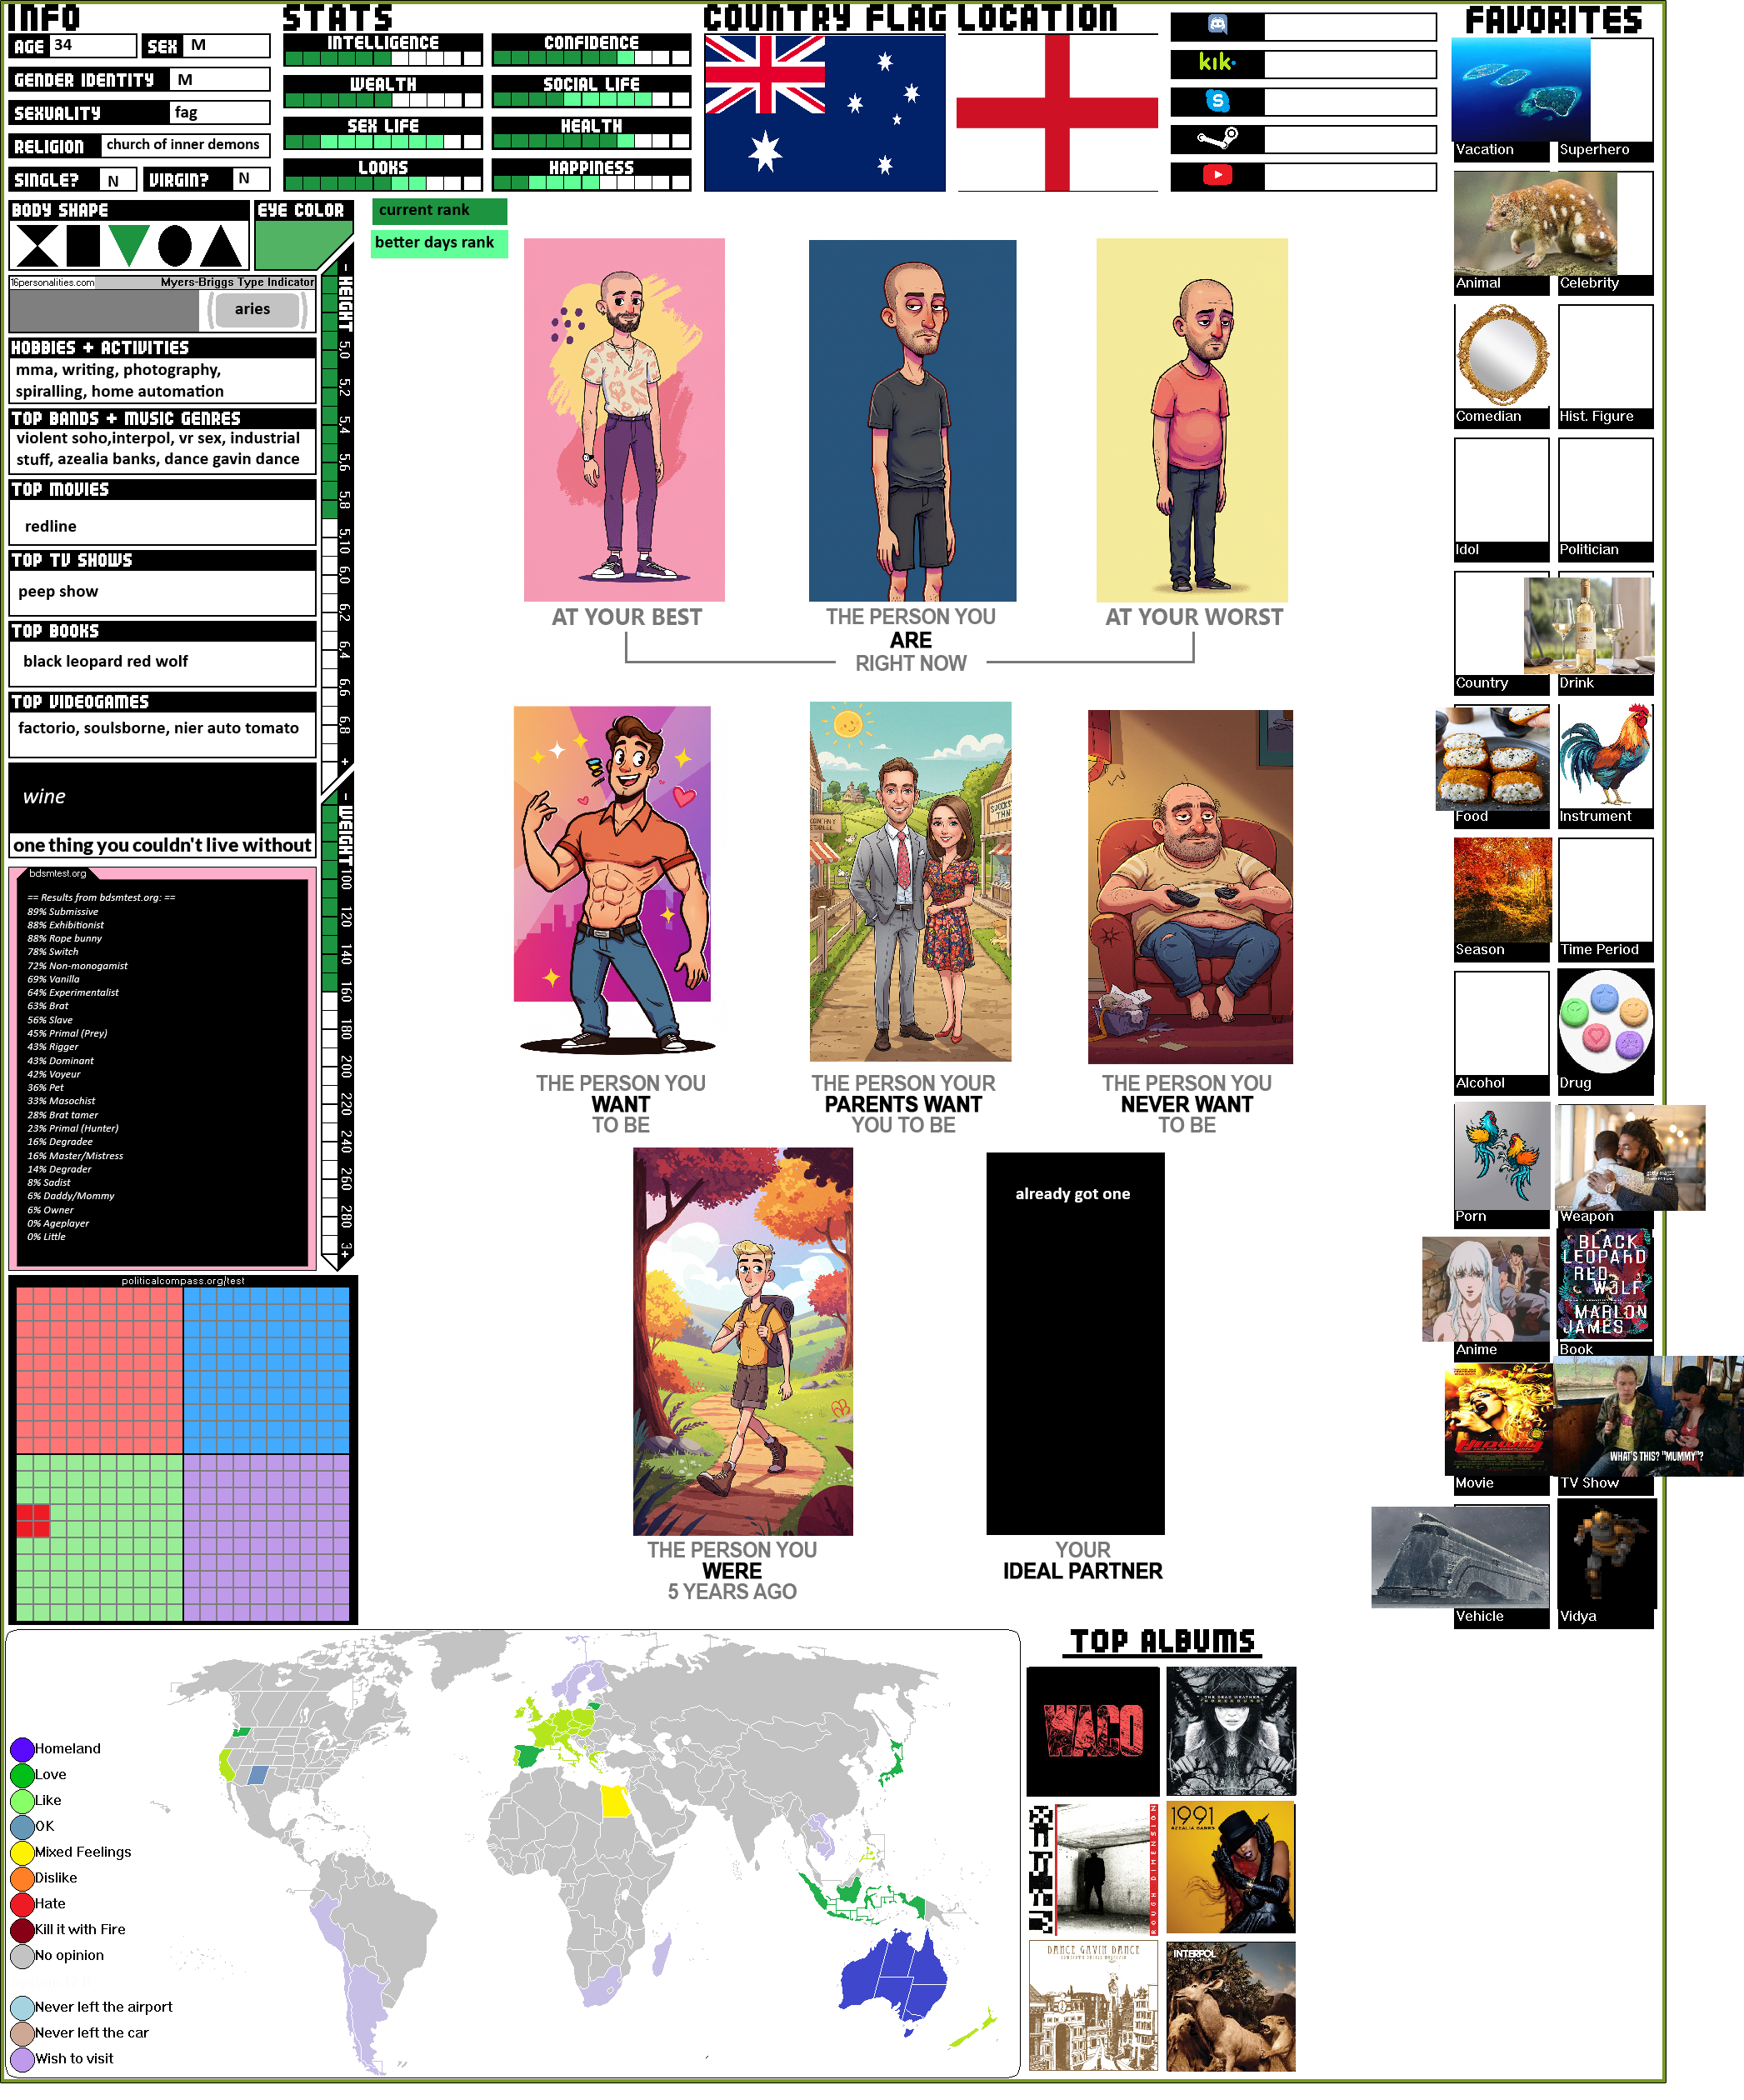The image size is (1744, 2100).
Task: Click the politicalcompass.org/test link
Action: (182, 1281)
